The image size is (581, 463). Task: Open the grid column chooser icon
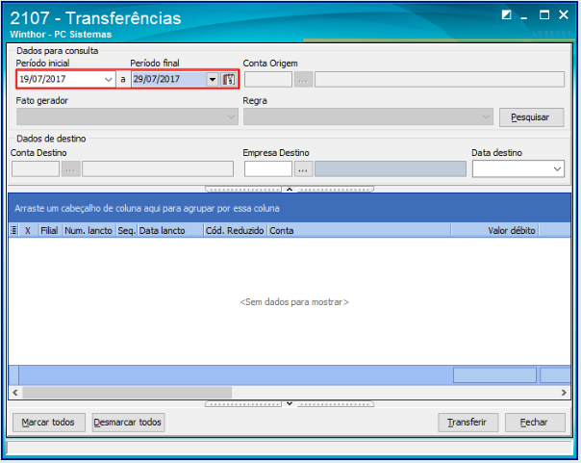tap(13, 230)
